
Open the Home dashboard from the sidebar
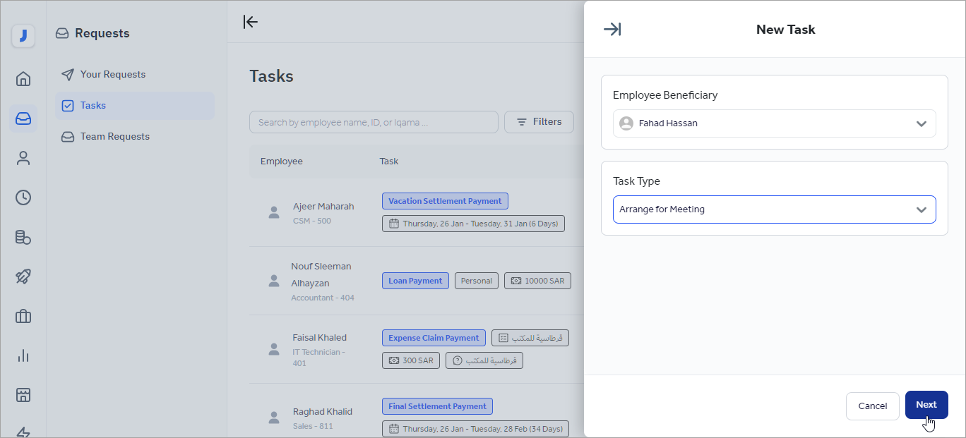click(x=23, y=79)
